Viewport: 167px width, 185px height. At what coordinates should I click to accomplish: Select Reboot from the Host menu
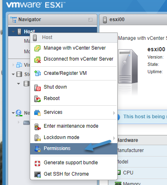[74, 98]
